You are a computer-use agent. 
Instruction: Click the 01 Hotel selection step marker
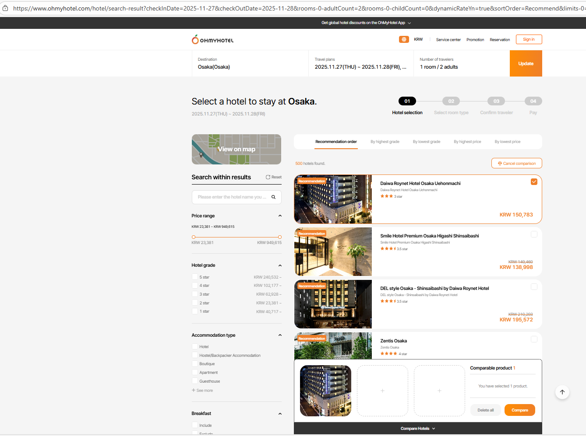point(407,101)
